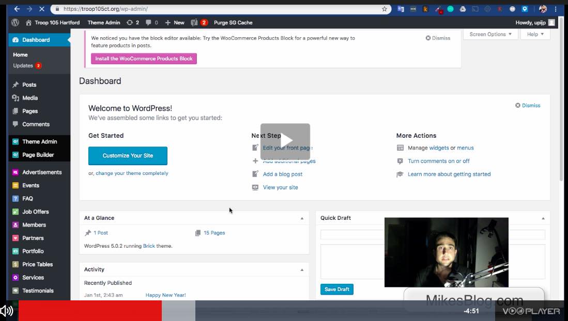The height and width of the screenshot is (321, 568).
Task: Click the Theme Admin sidebar icon
Action: pos(15,141)
